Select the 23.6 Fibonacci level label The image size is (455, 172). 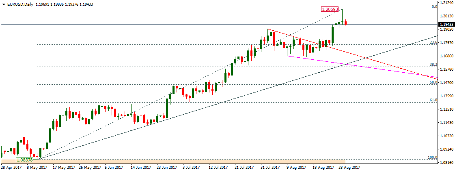(433, 42)
